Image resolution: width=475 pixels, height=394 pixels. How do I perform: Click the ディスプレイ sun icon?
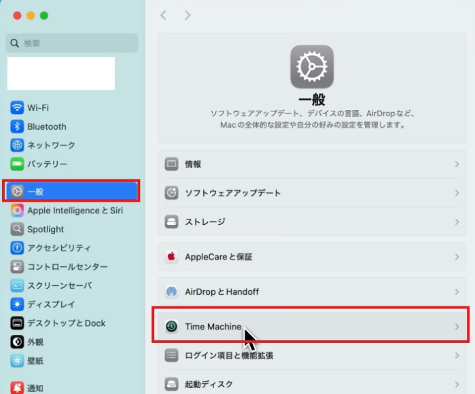[x=17, y=304]
